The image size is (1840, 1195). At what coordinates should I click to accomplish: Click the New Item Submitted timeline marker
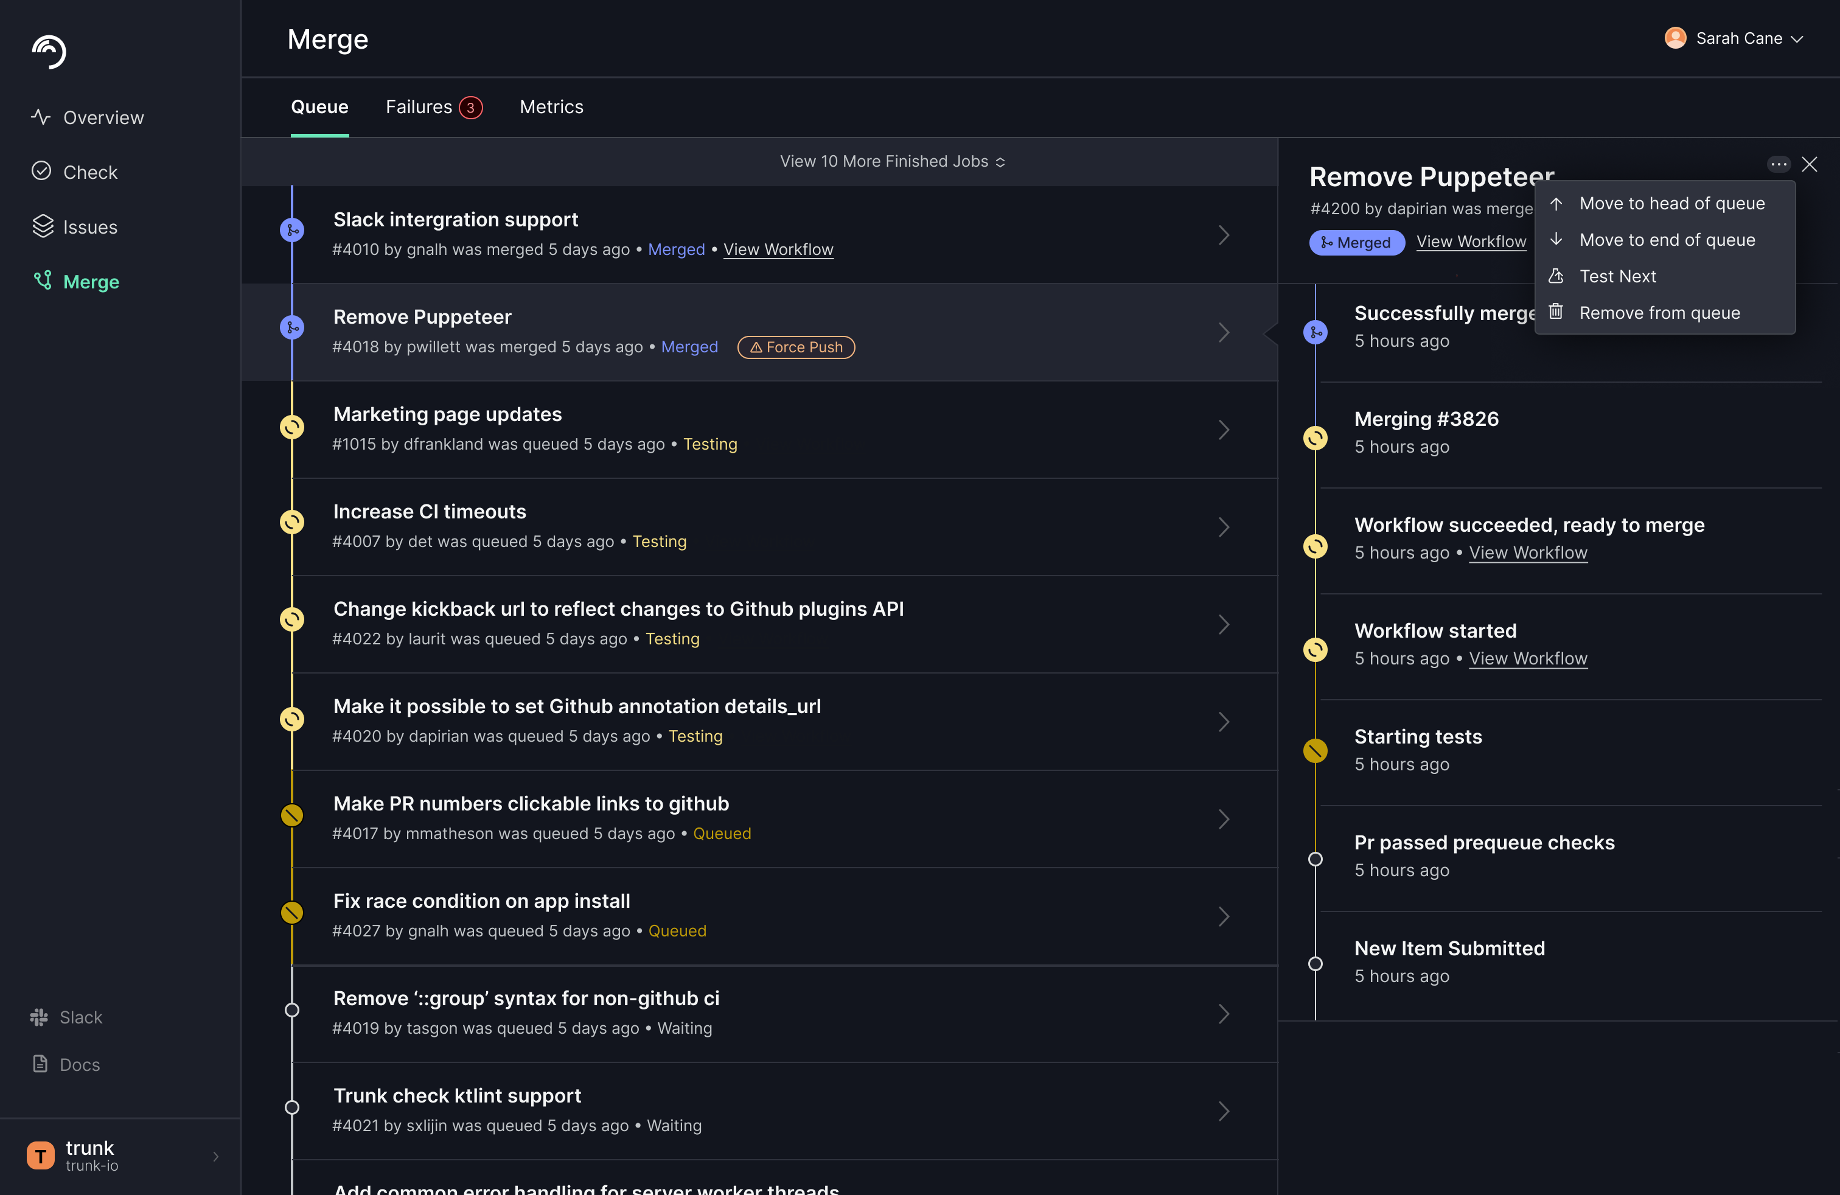[x=1315, y=964]
